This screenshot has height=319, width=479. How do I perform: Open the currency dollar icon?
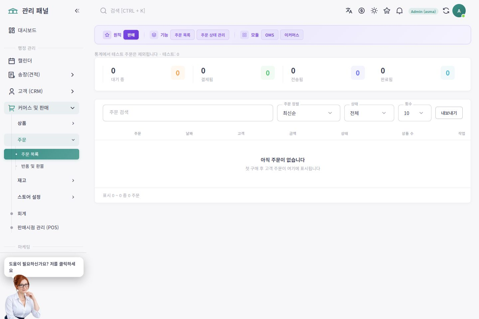[362, 11]
